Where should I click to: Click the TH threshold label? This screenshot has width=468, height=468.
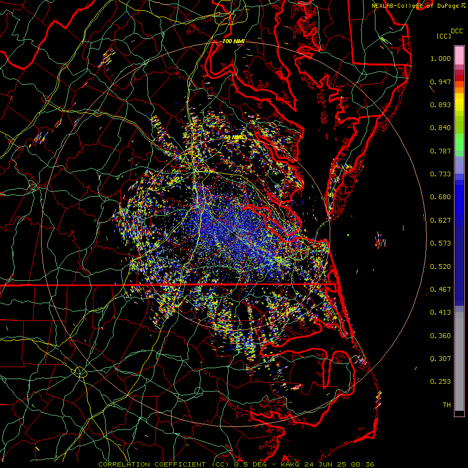coord(447,405)
